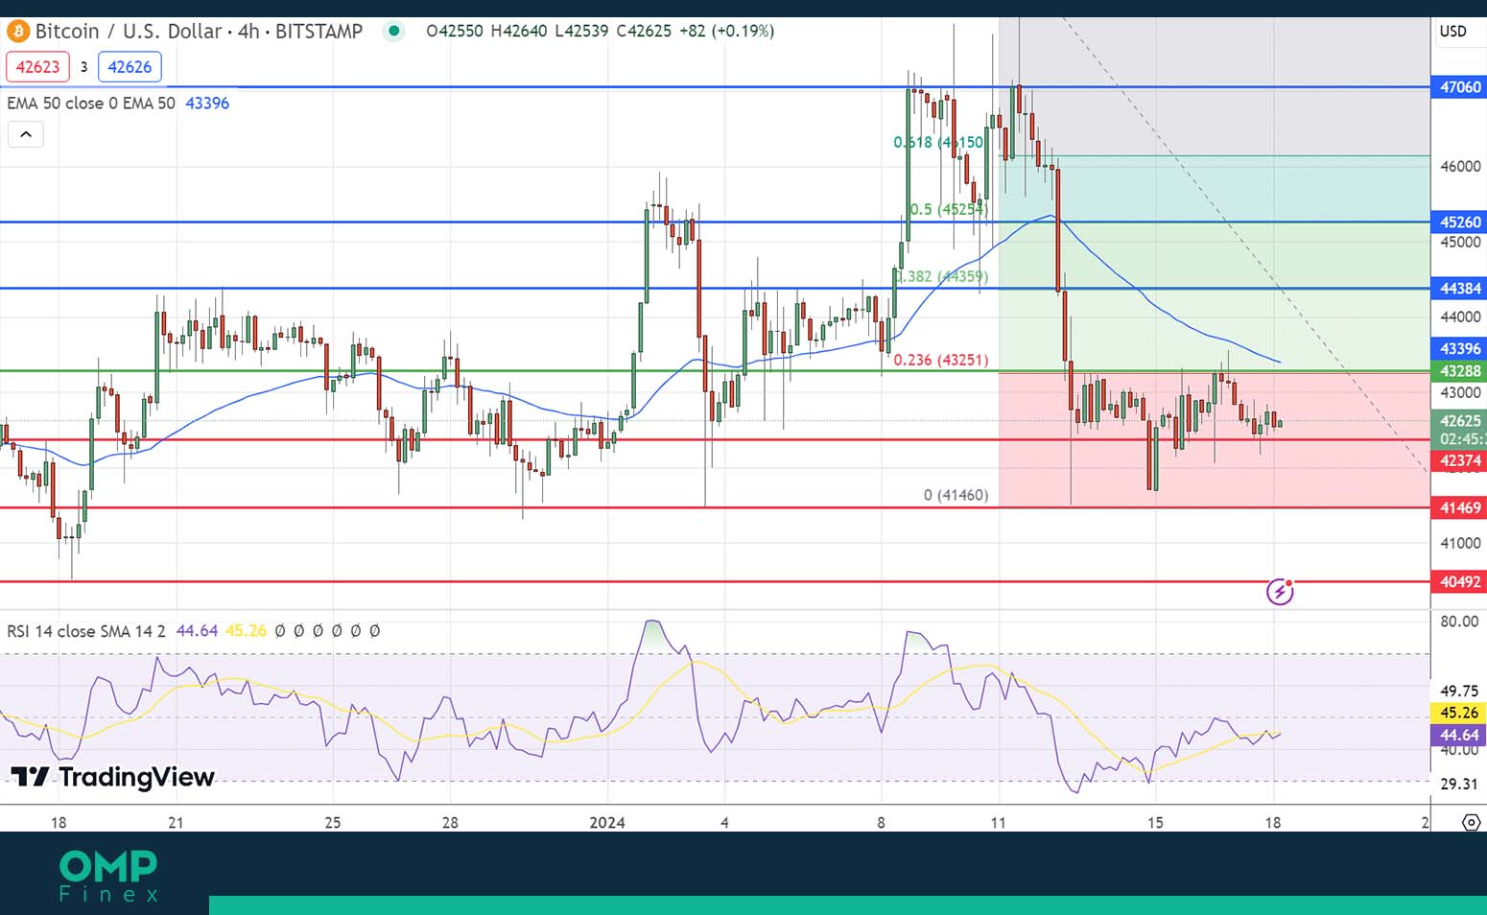Click the EMA 50 close indicator legend

[x=91, y=103]
